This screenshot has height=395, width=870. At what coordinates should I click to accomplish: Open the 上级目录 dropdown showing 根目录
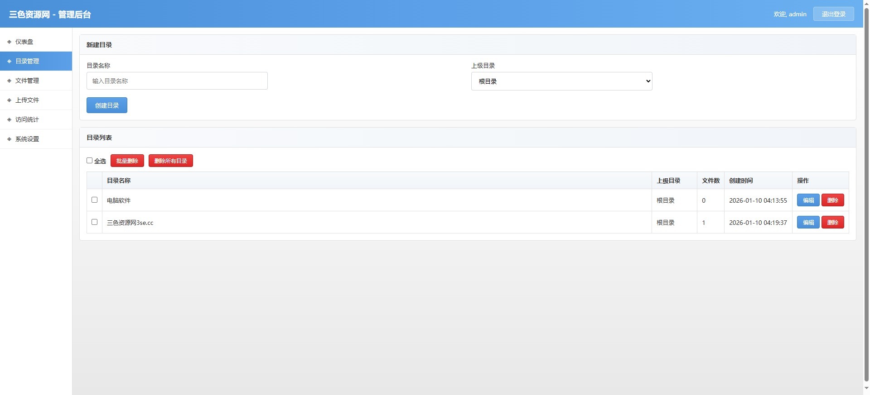pyautogui.click(x=561, y=81)
